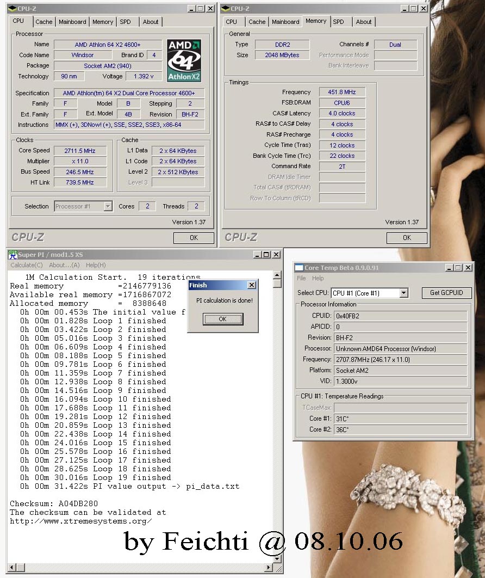The image size is (485, 578).
Task: Open Cache tab in right CPU-Z window
Action: click(x=257, y=22)
